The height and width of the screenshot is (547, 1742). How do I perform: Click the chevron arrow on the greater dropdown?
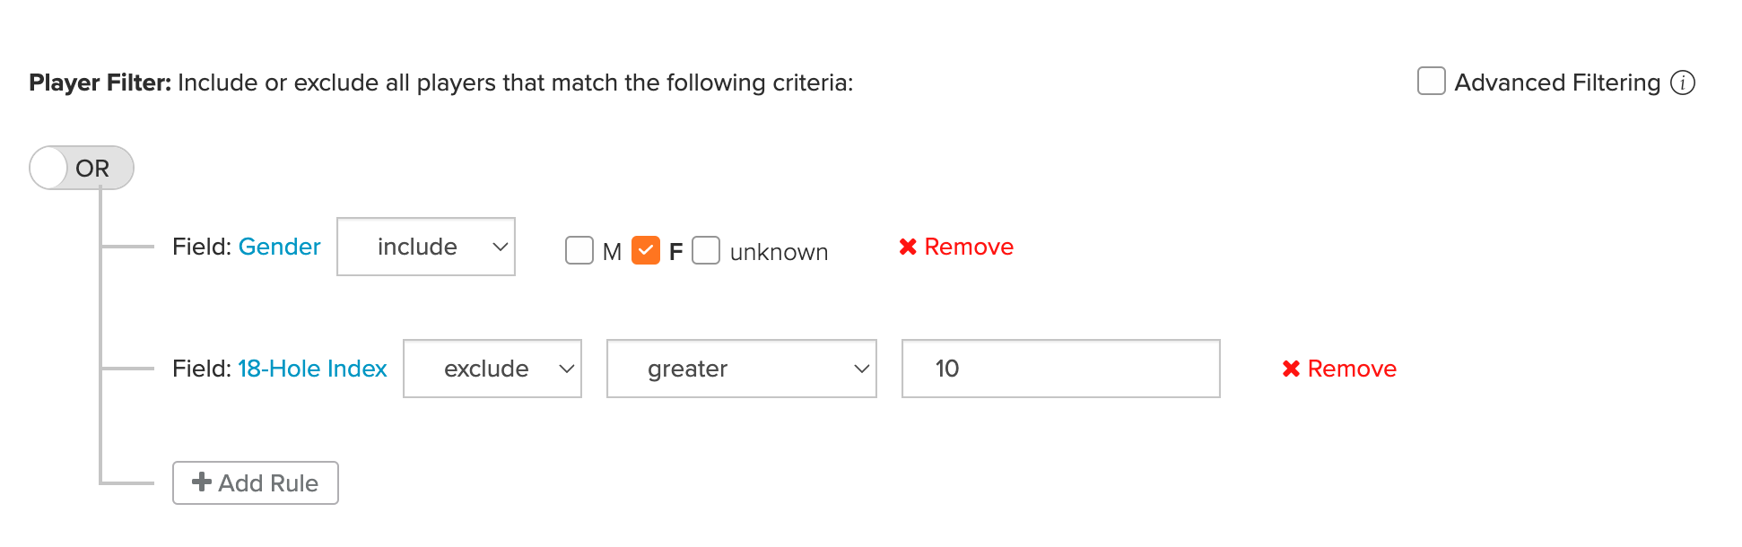(x=861, y=369)
